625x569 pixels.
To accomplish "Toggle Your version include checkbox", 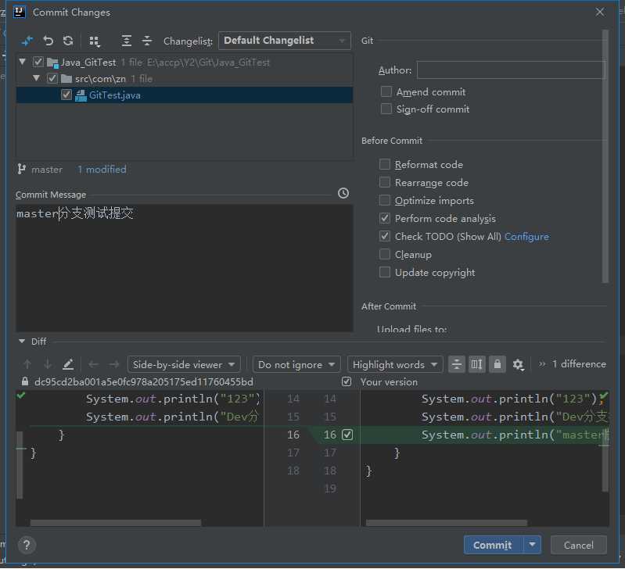I will pos(347,382).
